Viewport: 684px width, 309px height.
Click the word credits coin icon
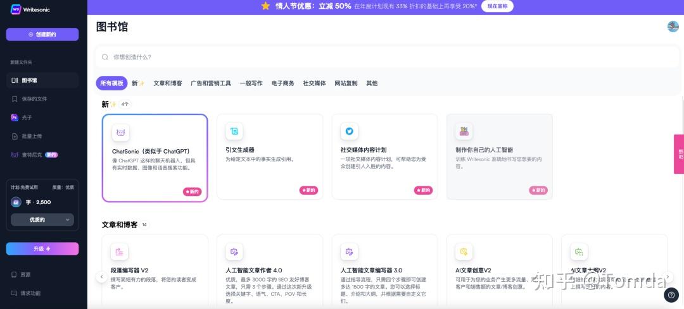coord(16,202)
